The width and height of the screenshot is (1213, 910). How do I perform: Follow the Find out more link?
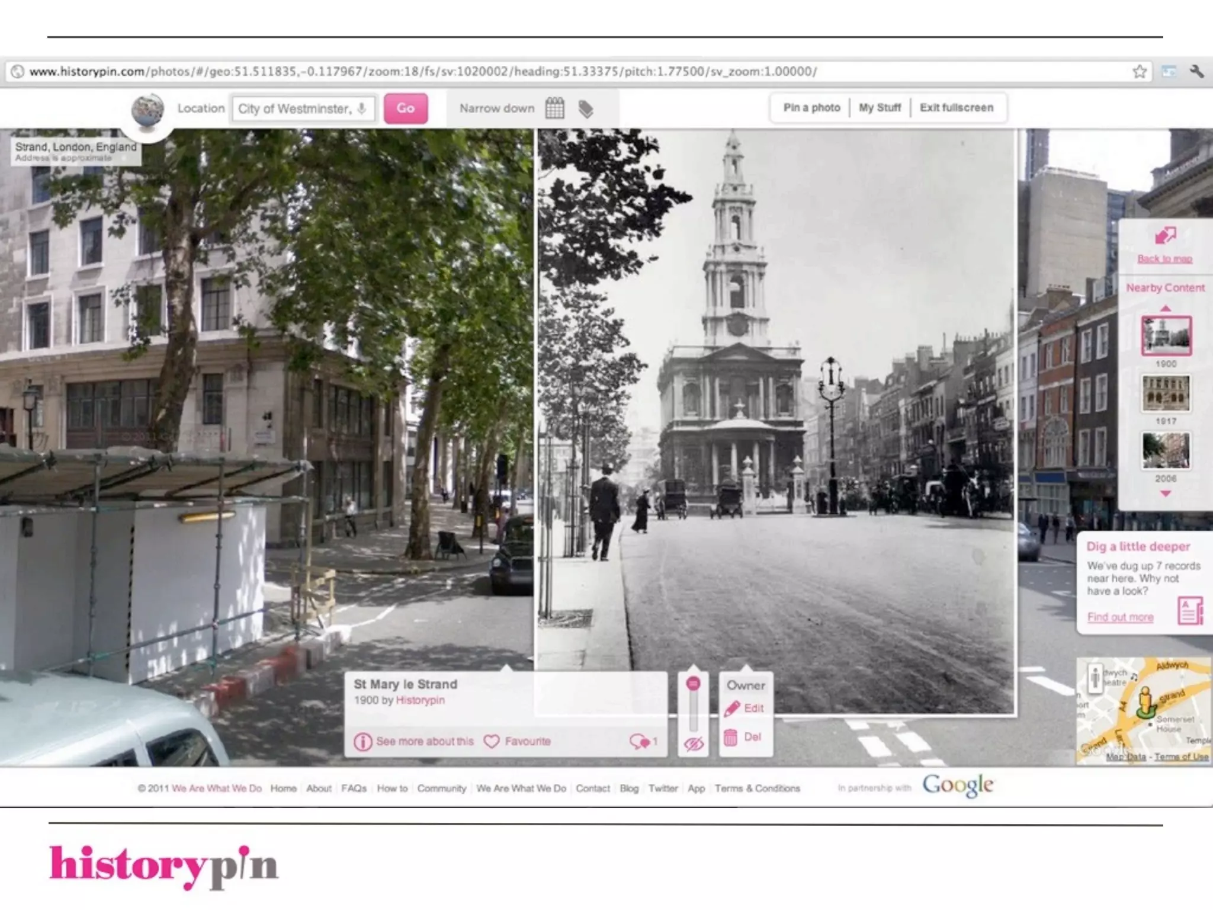coord(1120,617)
